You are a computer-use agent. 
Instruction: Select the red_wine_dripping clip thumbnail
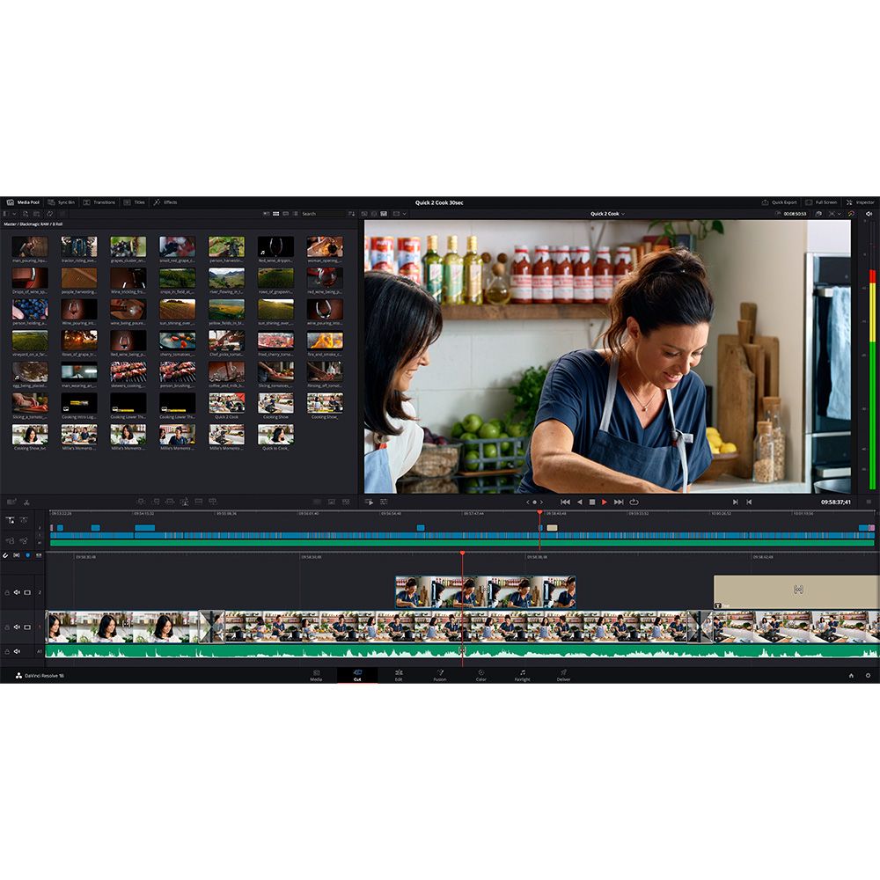coord(275,247)
